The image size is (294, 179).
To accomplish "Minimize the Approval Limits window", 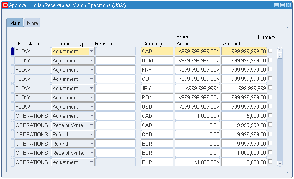I will [276, 5].
